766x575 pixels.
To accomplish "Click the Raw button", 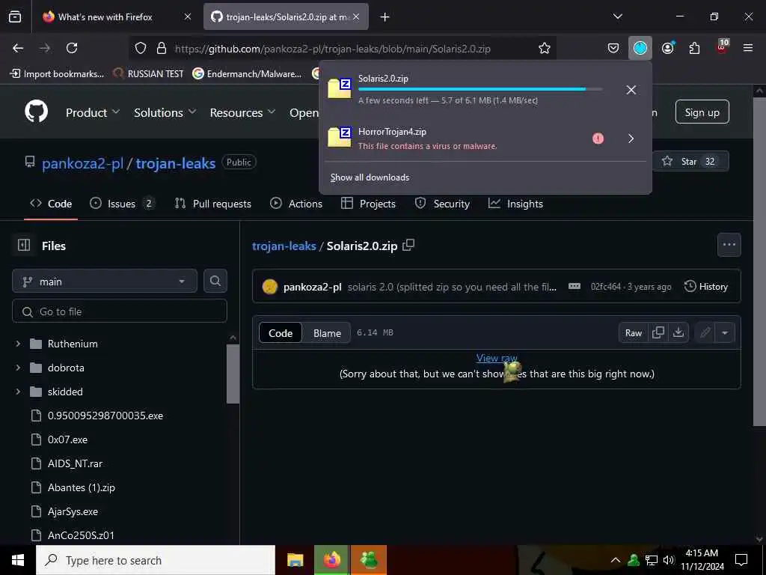I will 633,332.
